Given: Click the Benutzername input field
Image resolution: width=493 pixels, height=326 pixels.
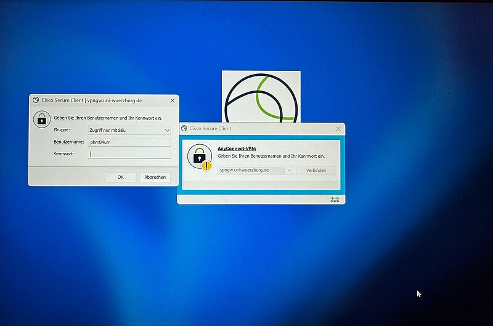Looking at the screenshot, I should pos(129,142).
